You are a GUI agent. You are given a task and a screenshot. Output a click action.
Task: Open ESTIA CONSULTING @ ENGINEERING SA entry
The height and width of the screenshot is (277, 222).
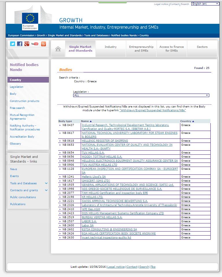click(109, 229)
